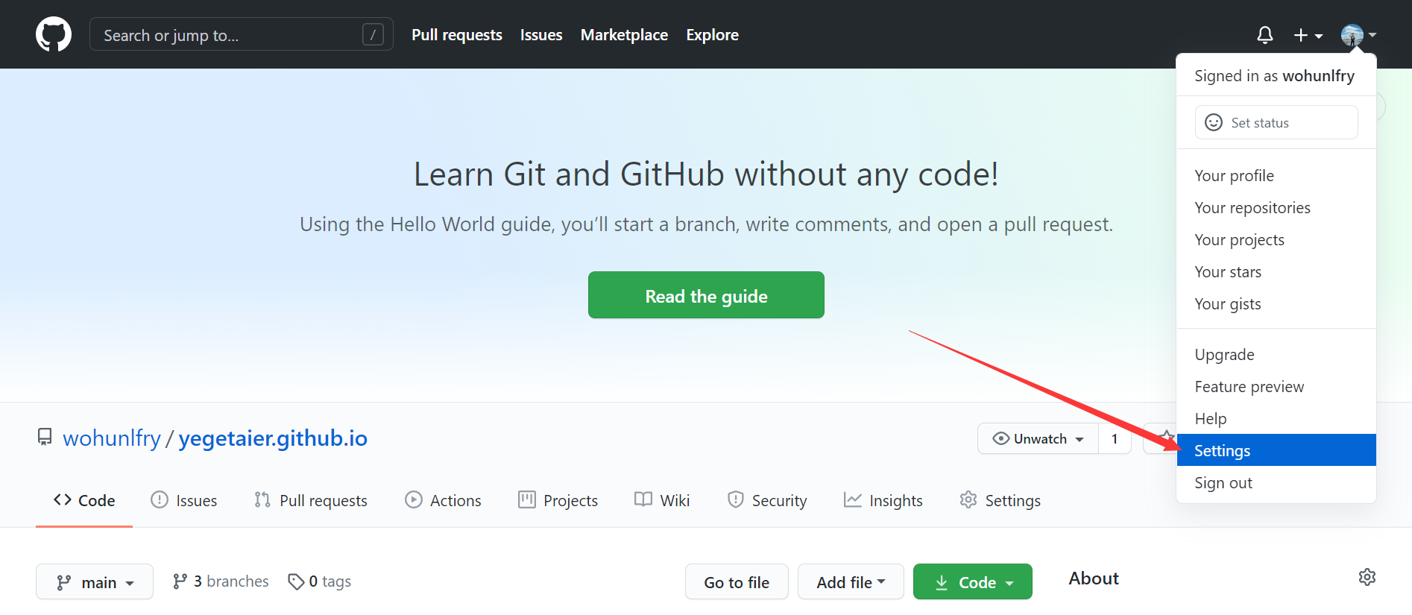Switch to the repository Settings tab

pyautogui.click(x=1000, y=501)
